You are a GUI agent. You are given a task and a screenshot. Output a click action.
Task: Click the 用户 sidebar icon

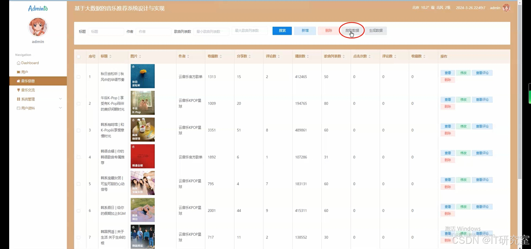tap(19, 72)
